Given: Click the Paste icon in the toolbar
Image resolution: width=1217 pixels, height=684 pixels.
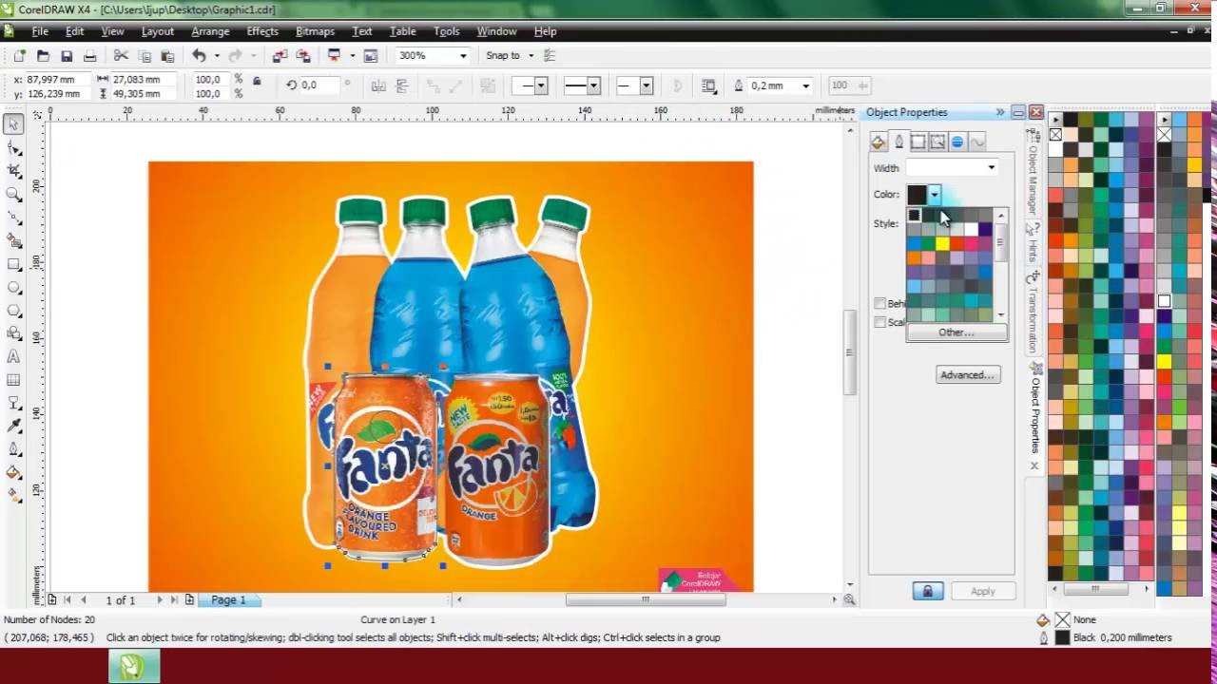Looking at the screenshot, I should click(x=167, y=56).
